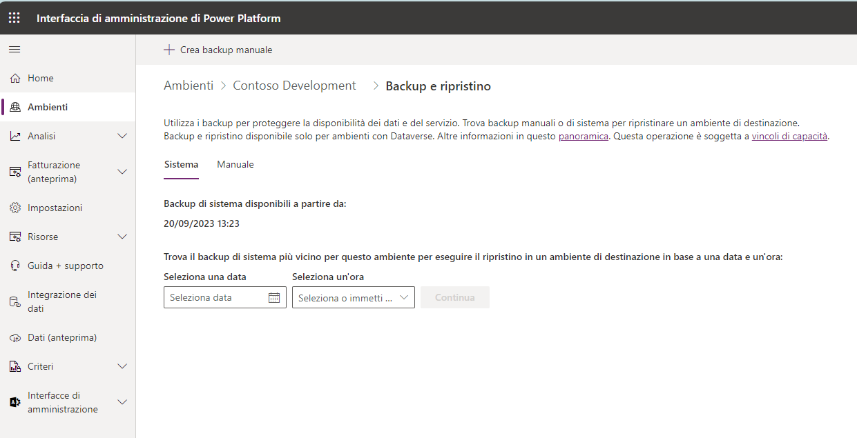Viewport: 857px width, 438px height.
Task: Open the app launcher waffle icon
Action: coord(14,19)
